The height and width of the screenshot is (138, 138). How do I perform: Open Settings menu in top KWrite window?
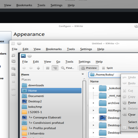coord(56,5)
